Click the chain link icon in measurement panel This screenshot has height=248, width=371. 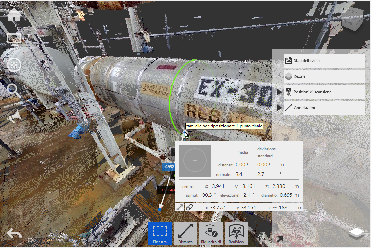pyautogui.click(x=189, y=208)
